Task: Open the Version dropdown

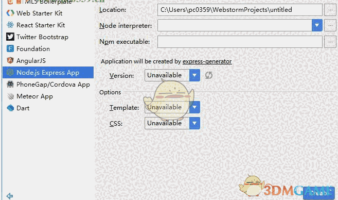Action: 194,75
